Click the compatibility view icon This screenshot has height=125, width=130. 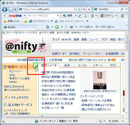coord(79,9)
